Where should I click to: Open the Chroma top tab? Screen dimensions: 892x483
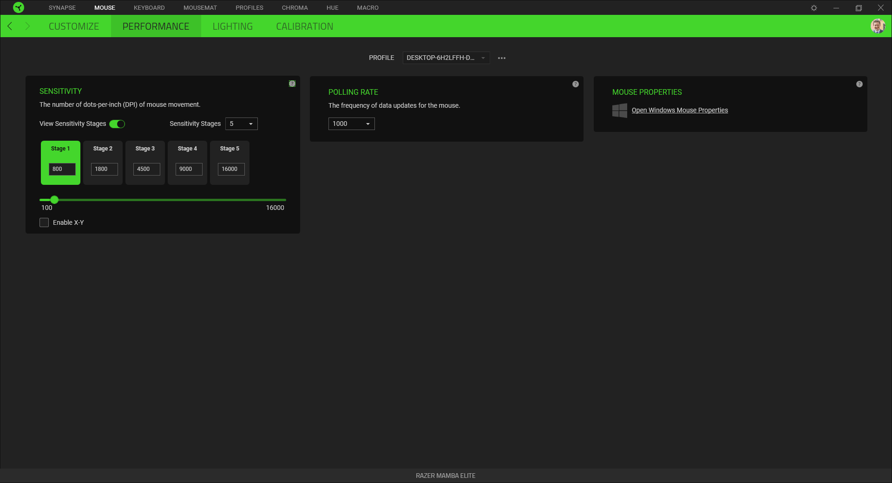pyautogui.click(x=295, y=8)
